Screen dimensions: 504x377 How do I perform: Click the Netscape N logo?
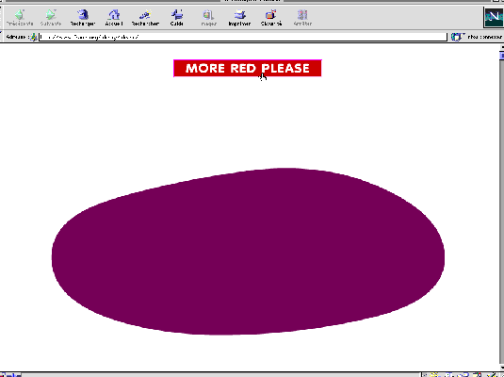point(493,17)
